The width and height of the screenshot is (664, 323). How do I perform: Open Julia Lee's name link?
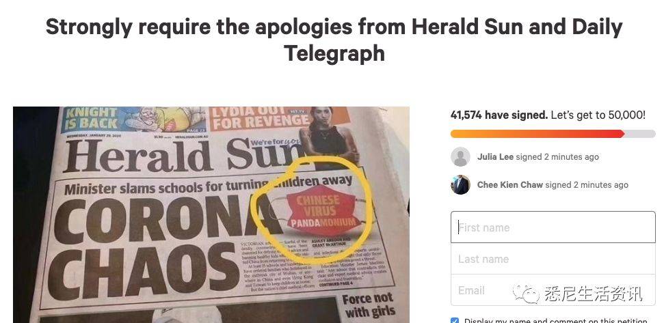(x=495, y=157)
